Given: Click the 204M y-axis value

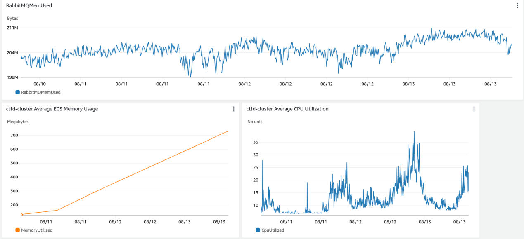Looking at the screenshot, I should (13, 52).
